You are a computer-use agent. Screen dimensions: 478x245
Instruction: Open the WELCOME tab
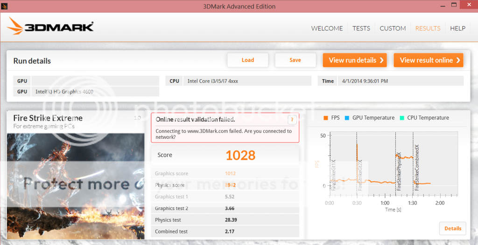[327, 28]
